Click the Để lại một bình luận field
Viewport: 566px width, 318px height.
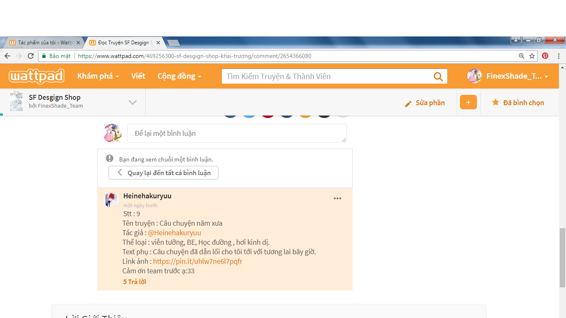237,133
